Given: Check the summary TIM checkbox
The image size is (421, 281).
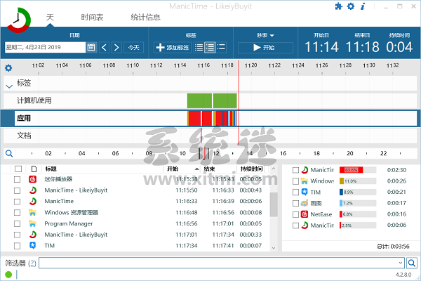Looking at the screenshot, I should point(295,192).
